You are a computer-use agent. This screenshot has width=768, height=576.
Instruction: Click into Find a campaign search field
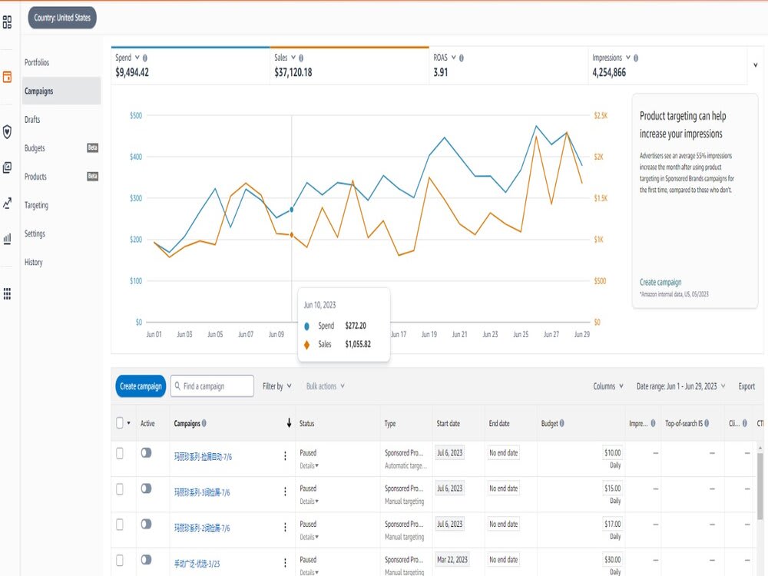tap(212, 386)
